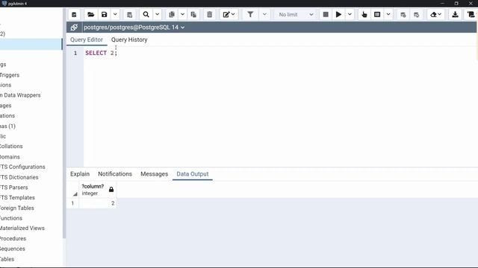Viewport: 478px width, 268px height.
Task: Save the query with the floppy icon
Action: pos(105,15)
